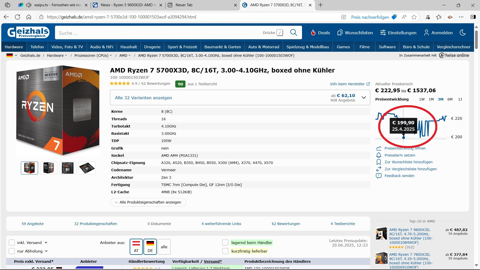
Task: Open browser sidebar toggle icon
Action: pos(473,17)
